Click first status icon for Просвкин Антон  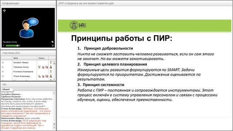tap(39, 67)
